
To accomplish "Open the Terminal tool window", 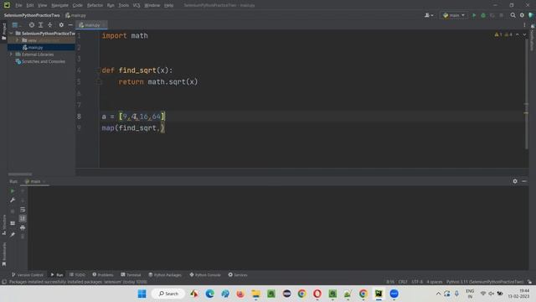I will [x=131, y=274].
